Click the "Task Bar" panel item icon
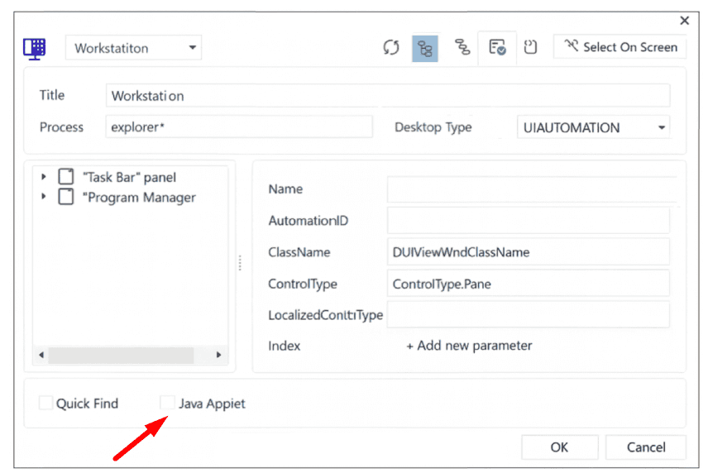 (66, 177)
